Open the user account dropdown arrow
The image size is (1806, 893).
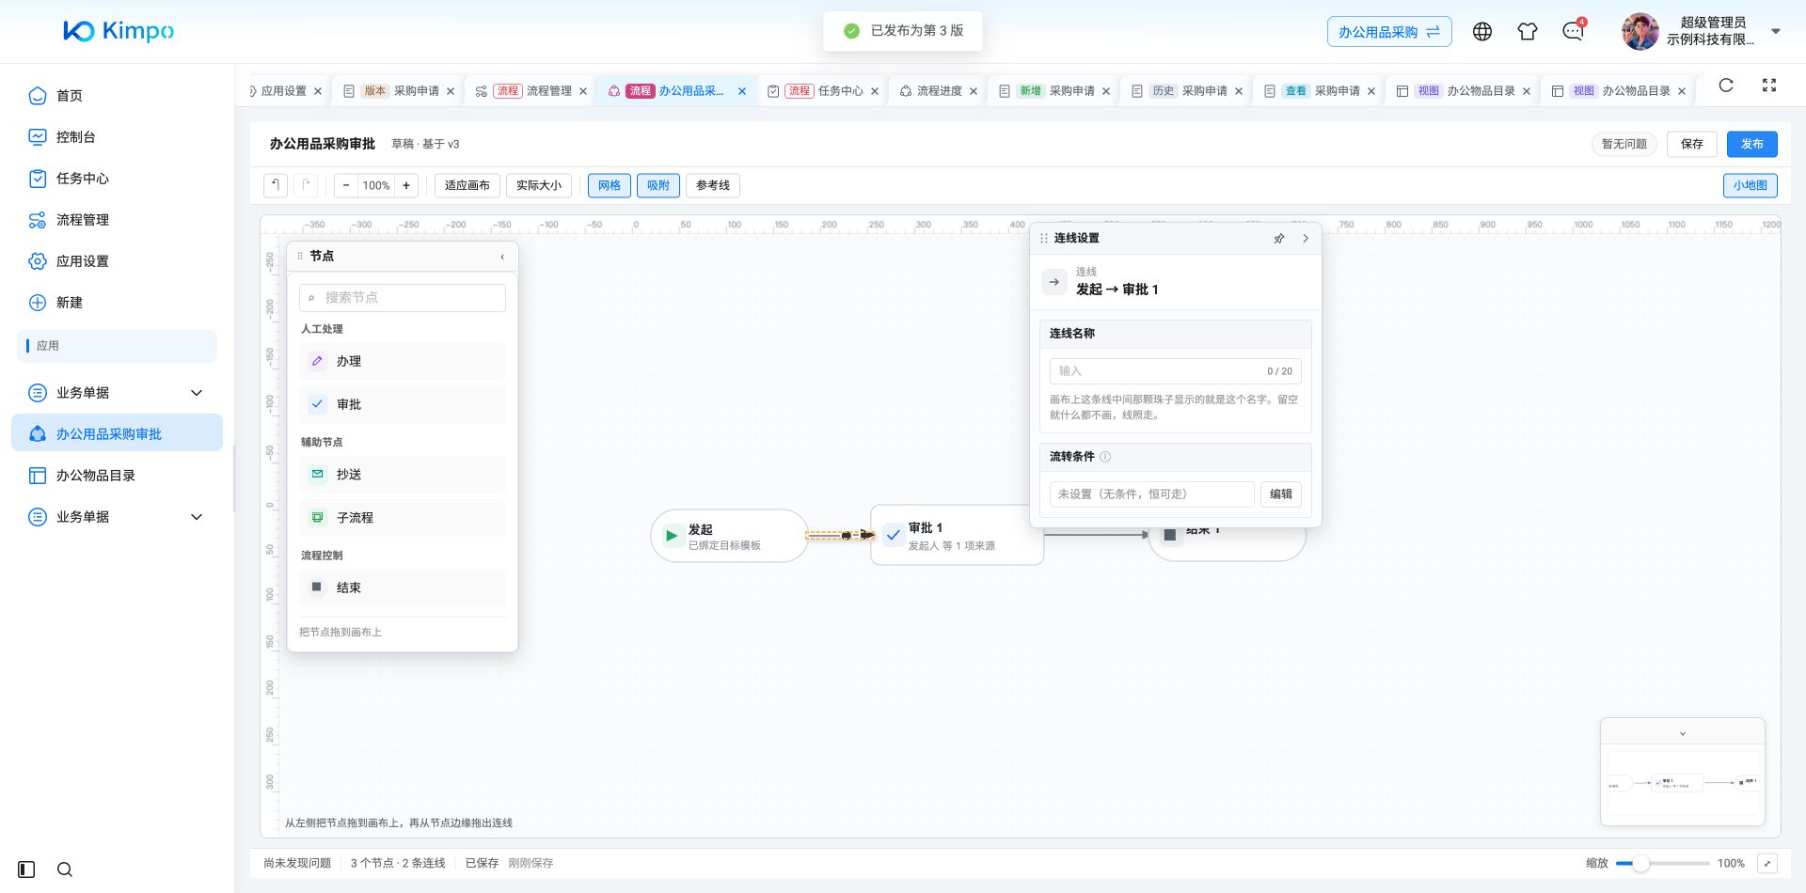[x=1776, y=31]
